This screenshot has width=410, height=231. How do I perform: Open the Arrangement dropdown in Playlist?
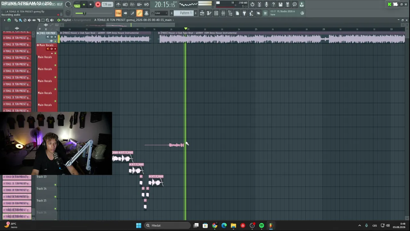tap(82, 20)
